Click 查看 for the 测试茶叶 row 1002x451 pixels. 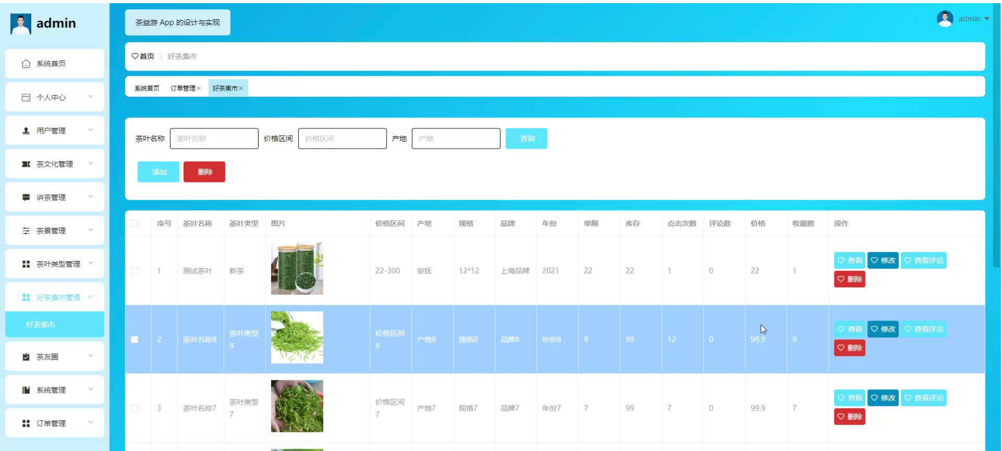pos(850,260)
